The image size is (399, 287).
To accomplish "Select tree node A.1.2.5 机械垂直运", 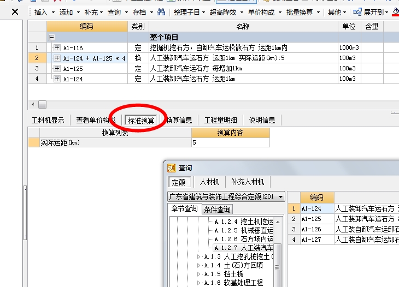I will (244, 230).
